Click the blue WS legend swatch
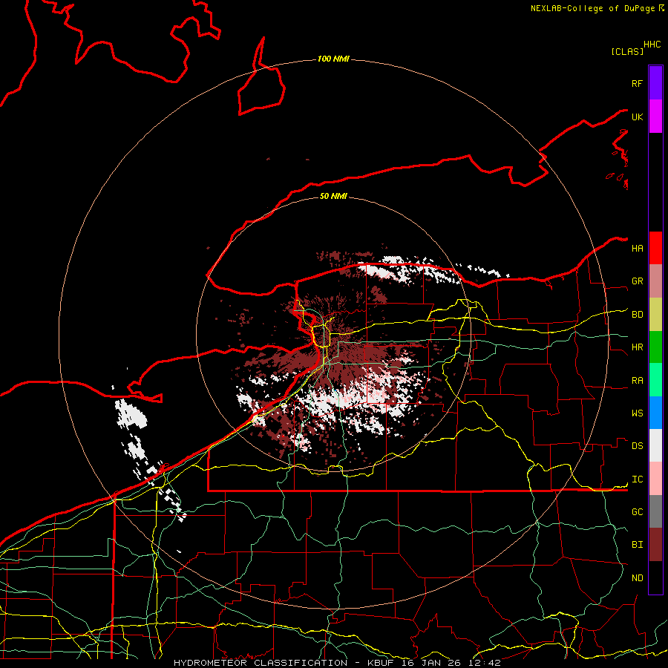 click(x=655, y=413)
